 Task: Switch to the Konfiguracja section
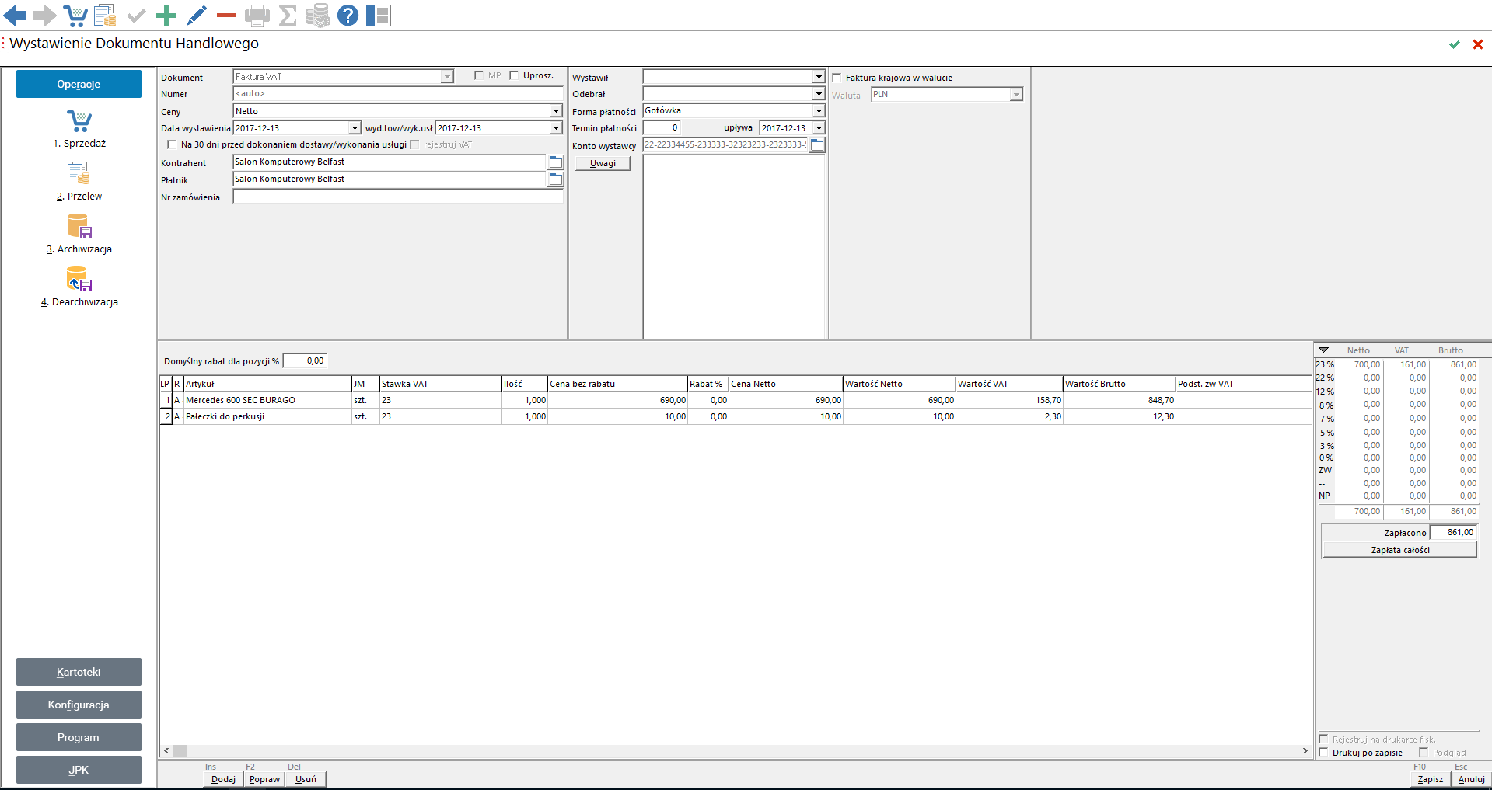[79, 705]
